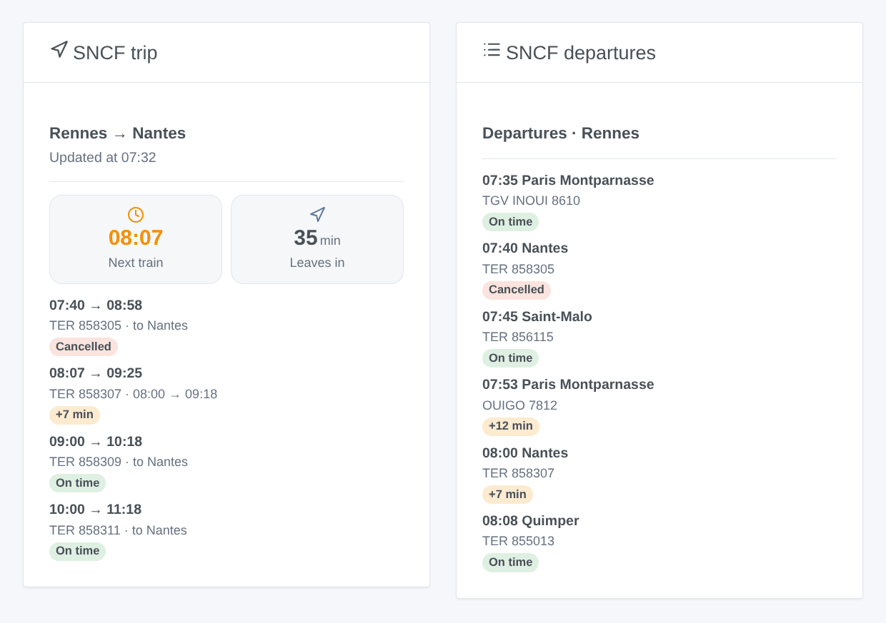Viewport: 886px width, 623px height.
Task: Select the 07:40 → 08:58 trip row
Action: pos(96,305)
